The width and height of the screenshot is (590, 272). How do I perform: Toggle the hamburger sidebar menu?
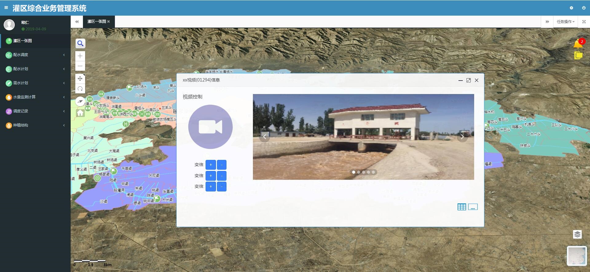(x=6, y=8)
